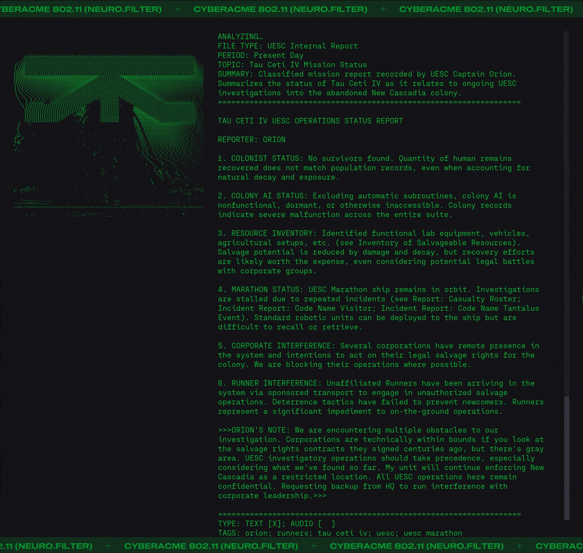Click the upper scrollbar track area

(566, 194)
